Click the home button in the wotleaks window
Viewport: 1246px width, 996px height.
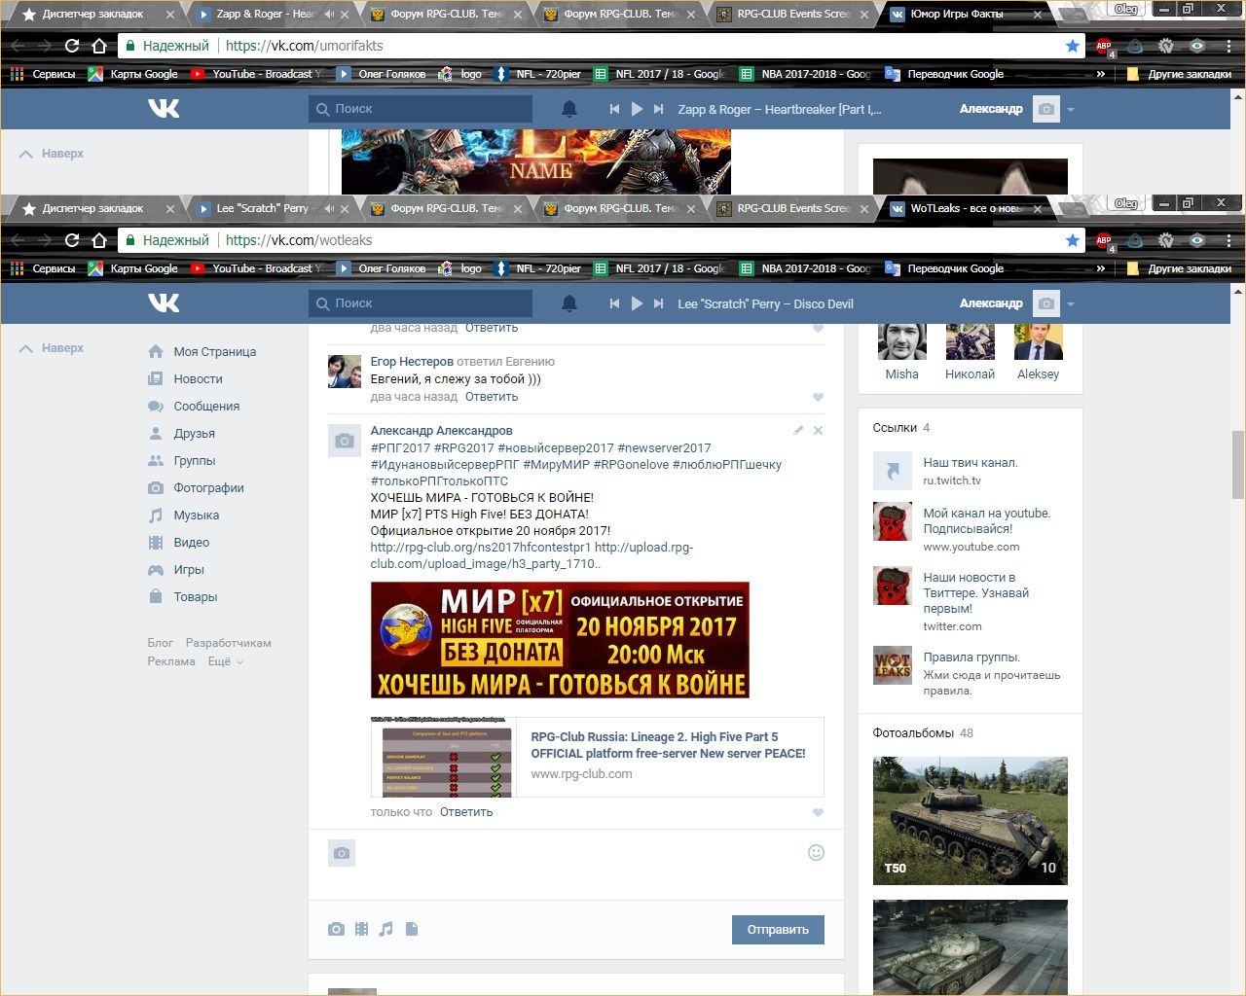click(x=98, y=240)
